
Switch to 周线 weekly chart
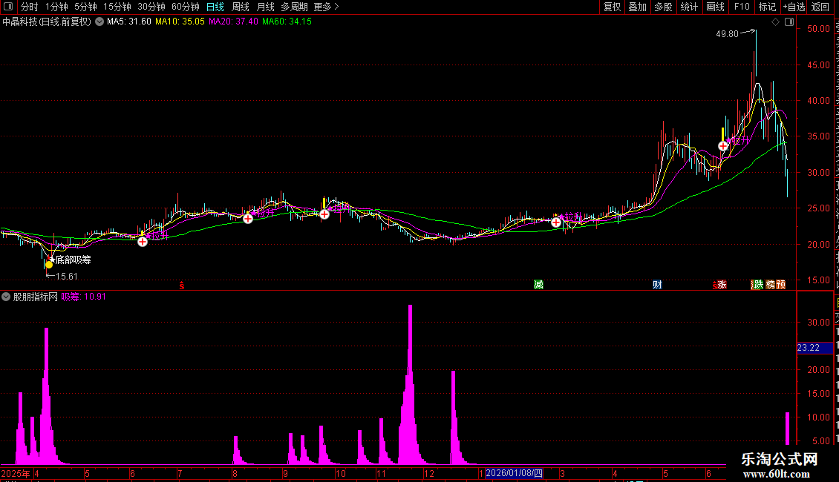tap(241, 7)
